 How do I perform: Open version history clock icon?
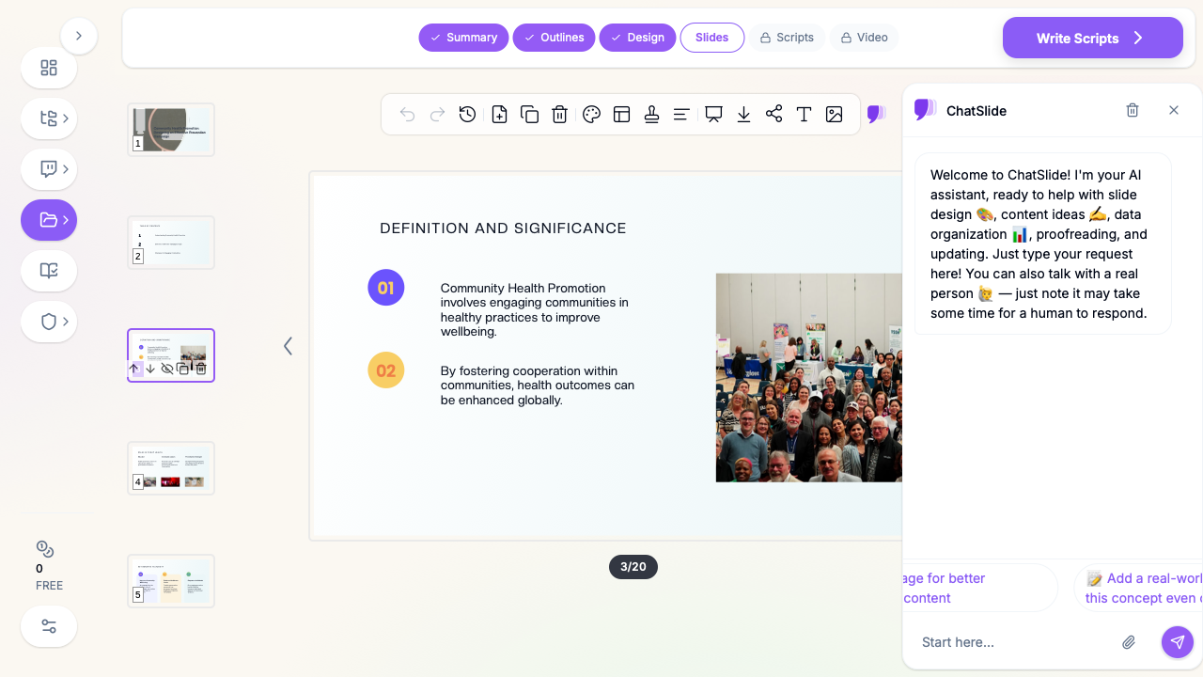click(x=467, y=115)
